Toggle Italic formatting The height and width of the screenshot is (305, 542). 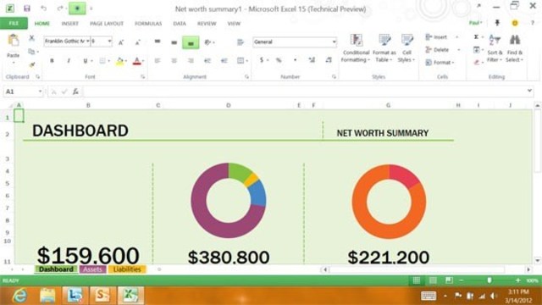(x=69, y=61)
